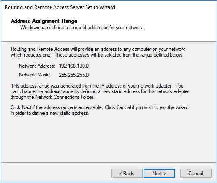Click the 'Routing and Remote Access will provide' paragraph

point(98,52)
